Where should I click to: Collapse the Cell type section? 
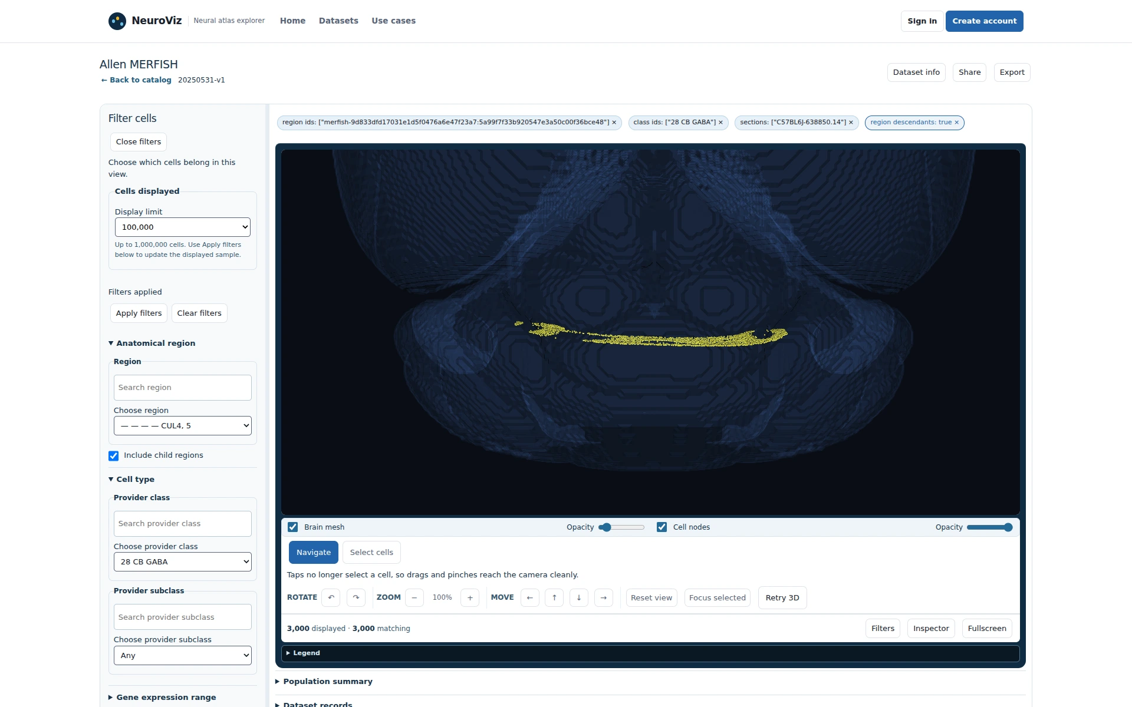pos(131,480)
